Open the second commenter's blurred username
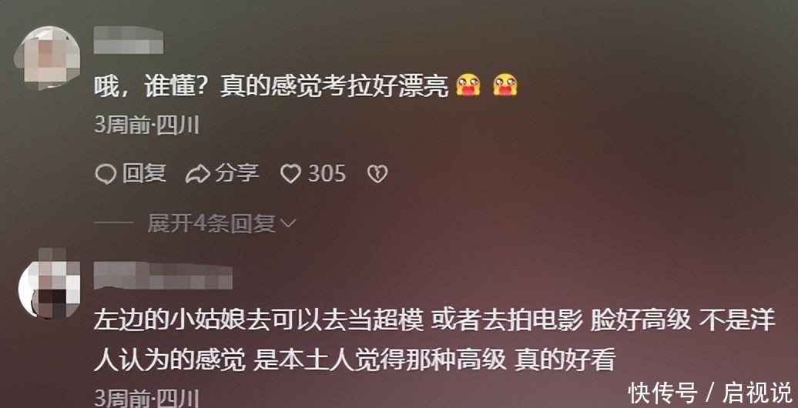Screen dimensions: 798x408 pyautogui.click(x=163, y=276)
